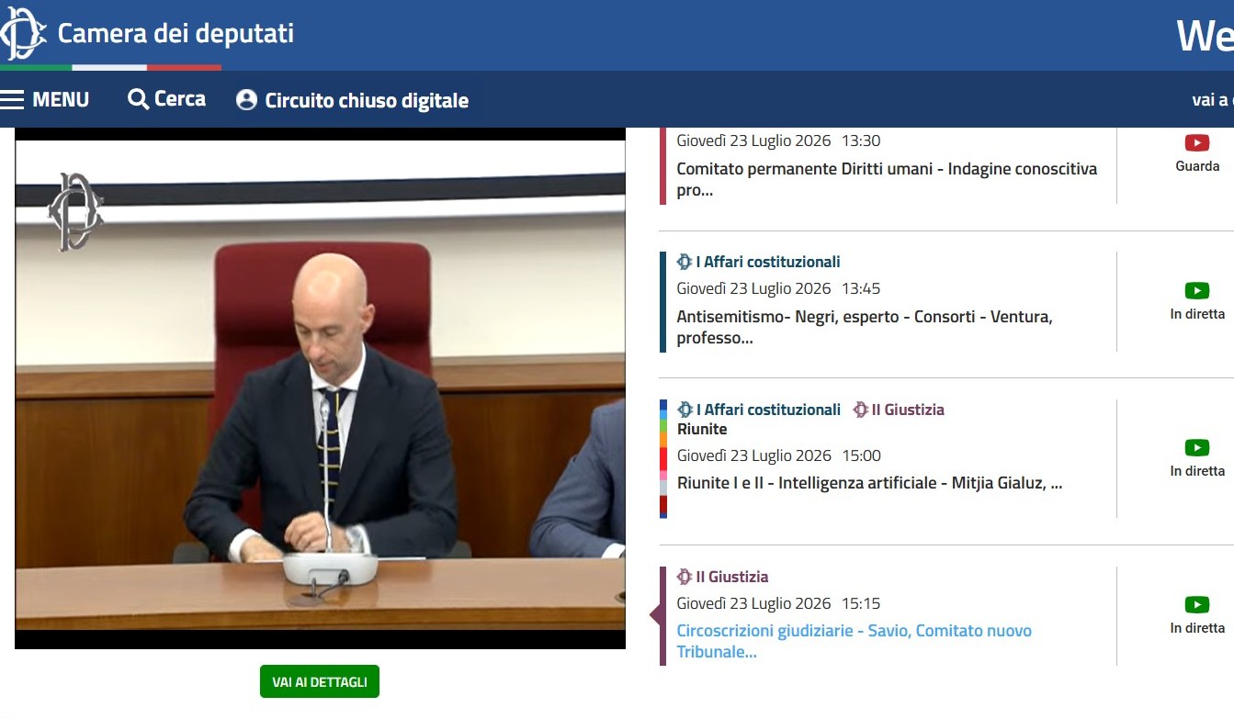
Task: Open Circoscrizioni giudiziarie - Savio session link
Action: pyautogui.click(x=855, y=641)
